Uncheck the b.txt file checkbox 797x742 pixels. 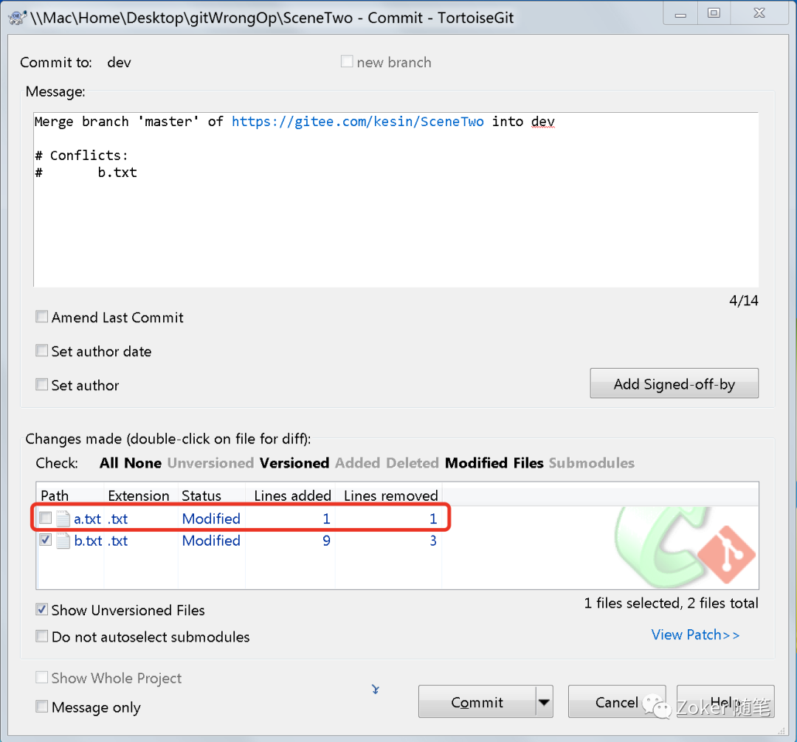46,539
